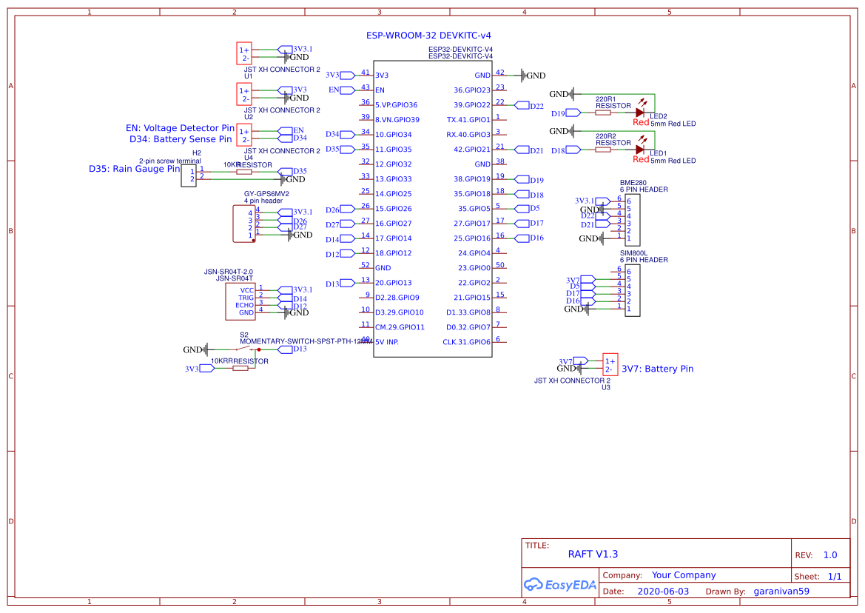865x613 pixels.
Task: Select the JST XH connector U1 symbol
Action: coord(244,53)
